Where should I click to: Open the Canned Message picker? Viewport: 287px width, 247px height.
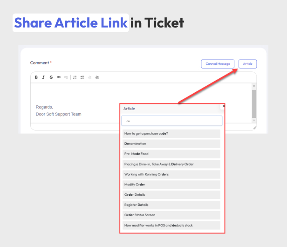[x=218, y=64]
